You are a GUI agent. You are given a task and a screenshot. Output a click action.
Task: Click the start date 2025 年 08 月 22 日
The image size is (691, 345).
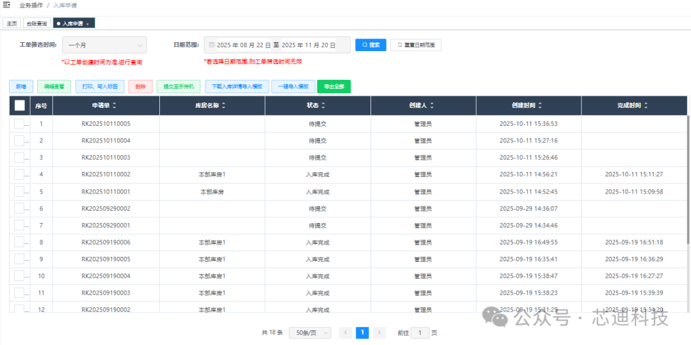click(x=244, y=45)
